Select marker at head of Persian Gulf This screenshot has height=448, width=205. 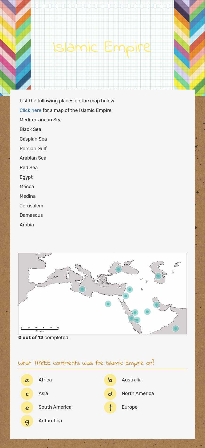tap(156, 304)
